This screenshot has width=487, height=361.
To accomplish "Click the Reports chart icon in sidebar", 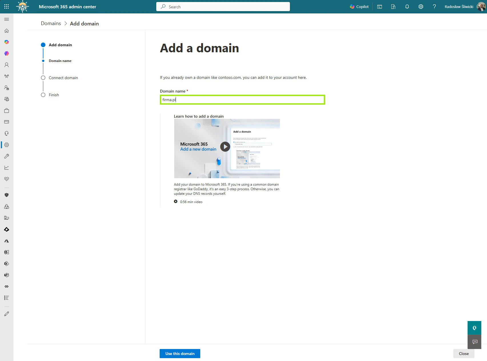I will tap(7, 168).
